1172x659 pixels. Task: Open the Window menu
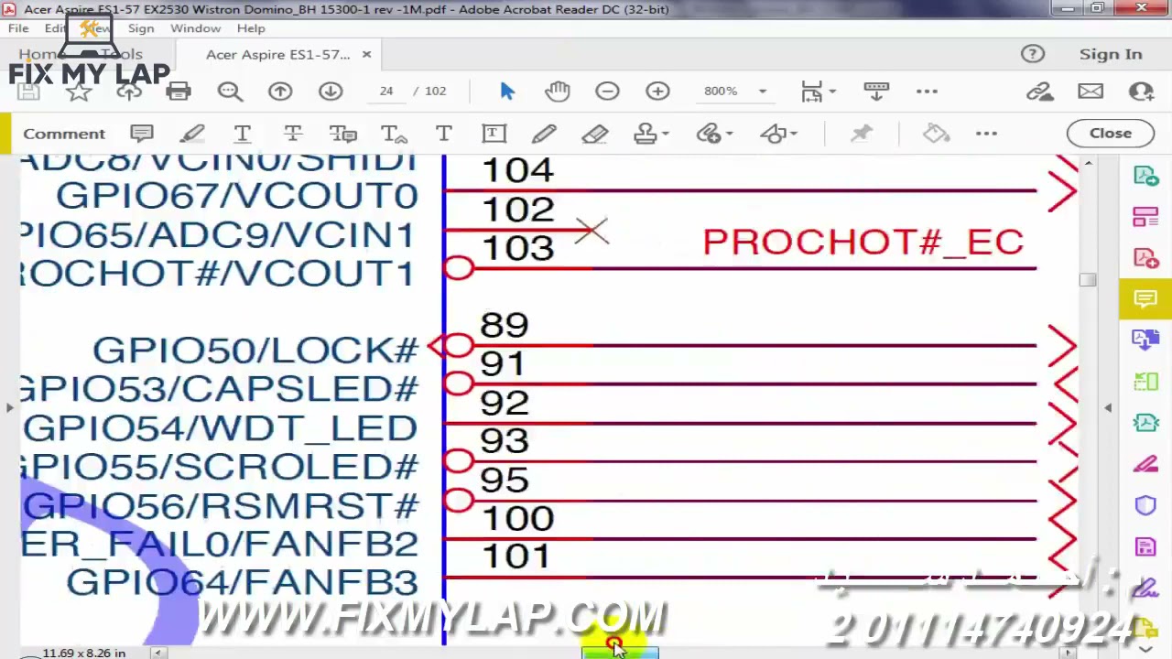(x=195, y=28)
